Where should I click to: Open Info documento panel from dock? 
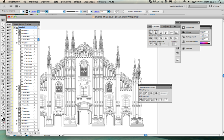190,42
